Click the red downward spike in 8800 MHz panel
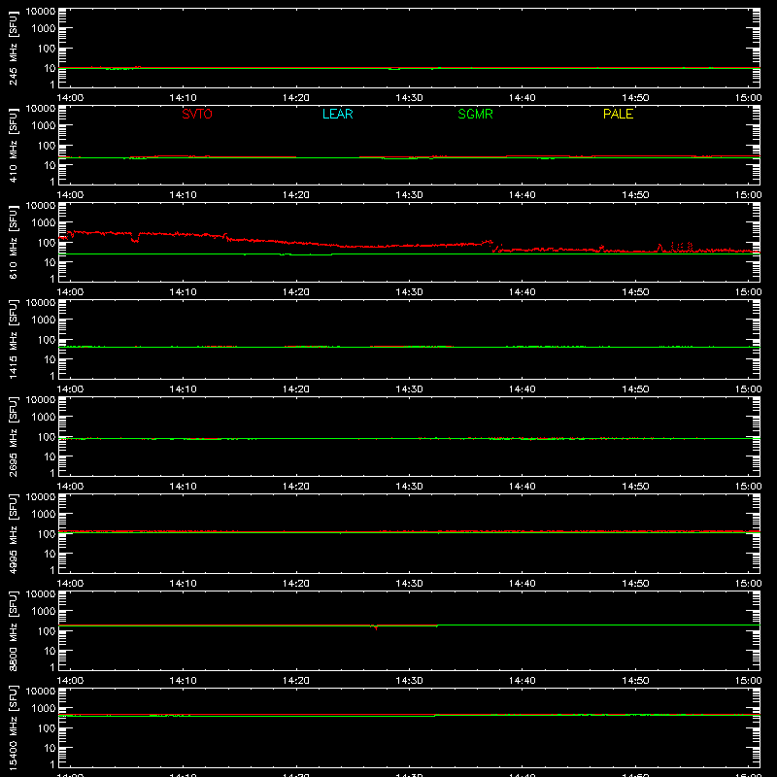 click(x=376, y=627)
